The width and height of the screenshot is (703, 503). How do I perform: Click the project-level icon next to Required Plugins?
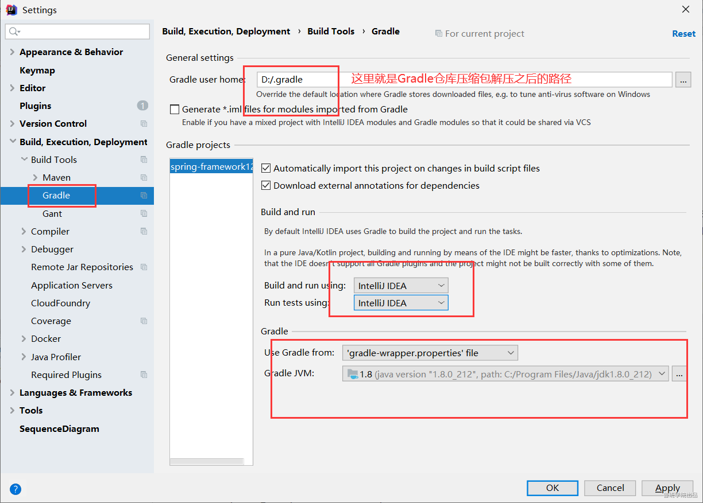[144, 375]
